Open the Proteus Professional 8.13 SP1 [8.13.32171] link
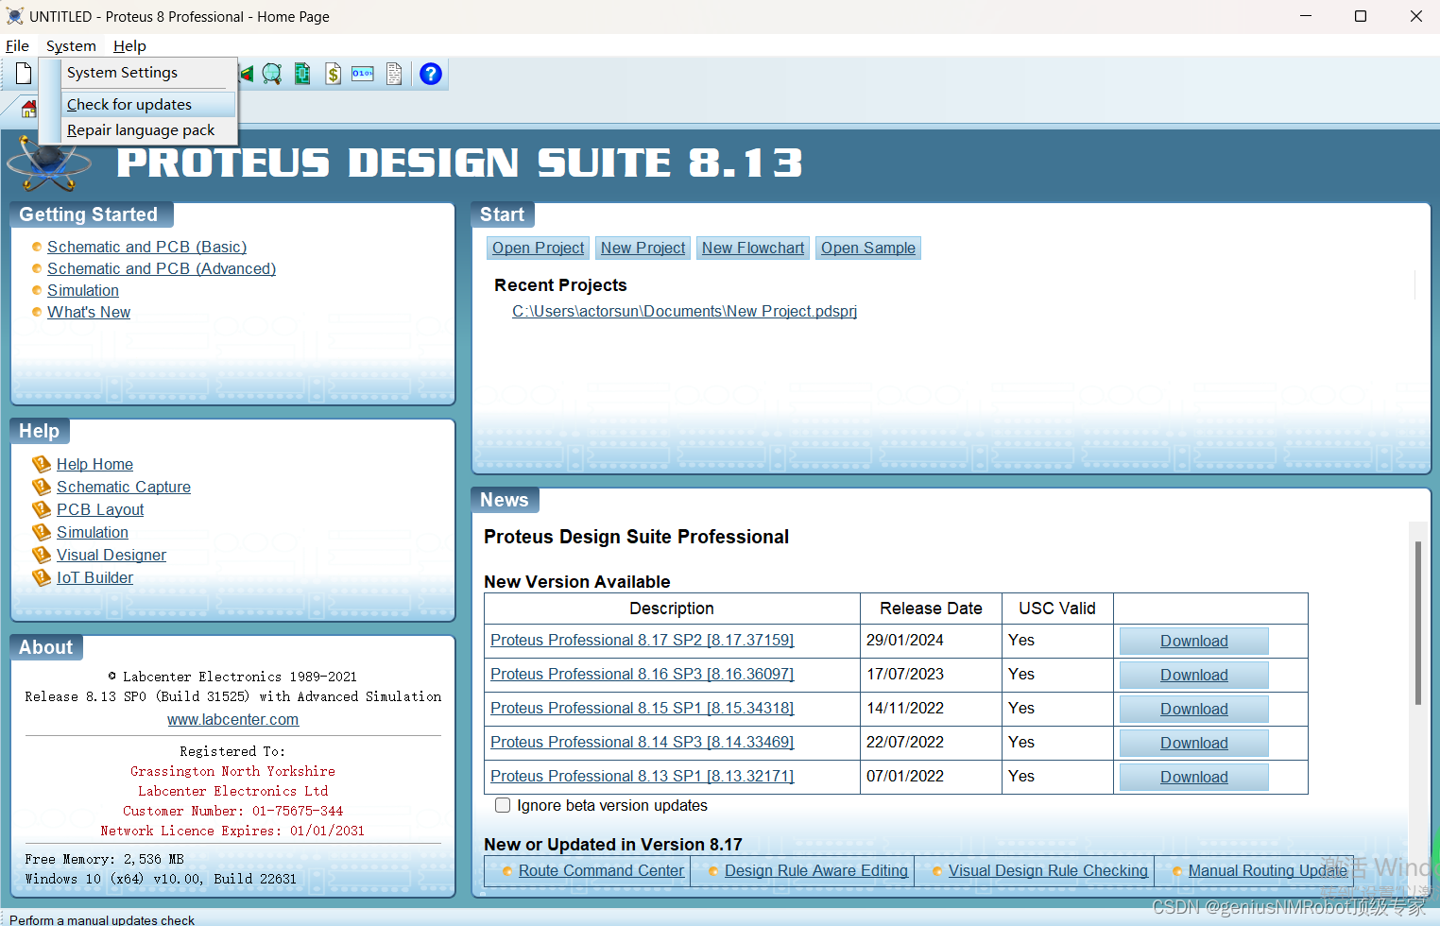 pyautogui.click(x=642, y=776)
